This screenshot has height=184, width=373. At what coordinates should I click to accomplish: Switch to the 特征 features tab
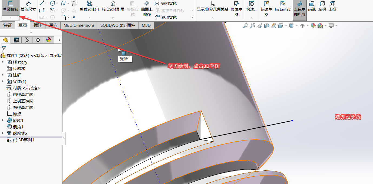click(8, 25)
